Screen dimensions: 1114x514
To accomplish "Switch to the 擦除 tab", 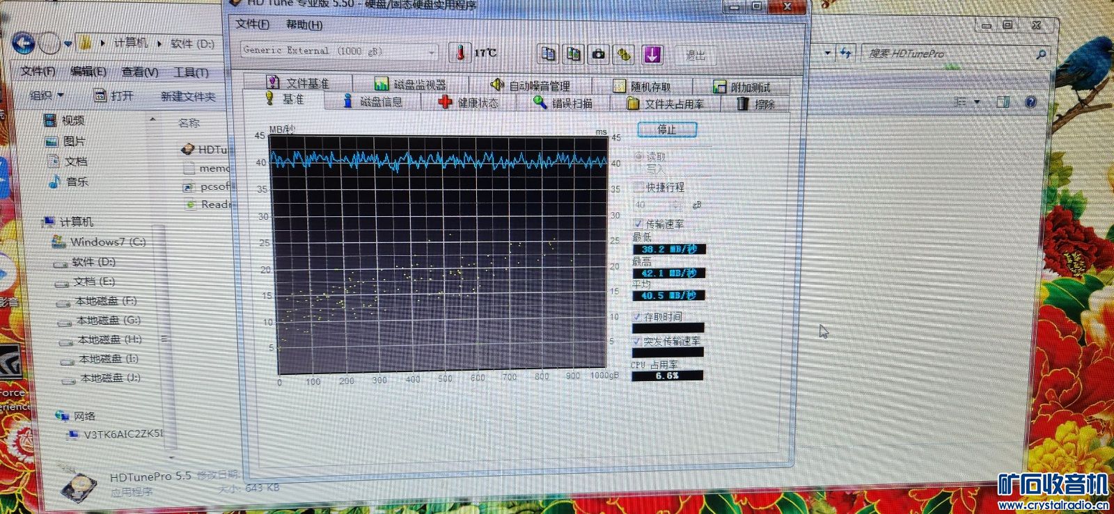I will [756, 104].
